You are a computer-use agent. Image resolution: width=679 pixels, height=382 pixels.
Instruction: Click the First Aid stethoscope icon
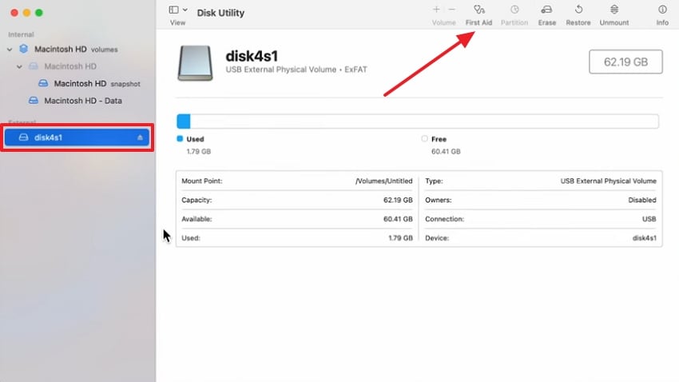tap(479, 10)
